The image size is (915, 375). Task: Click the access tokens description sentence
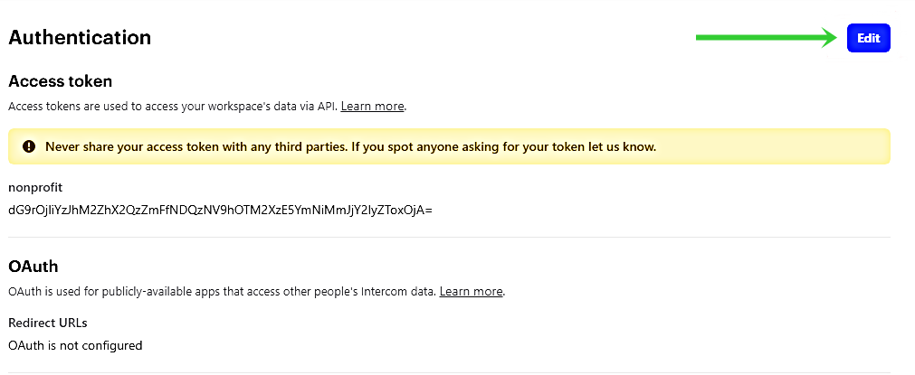click(x=207, y=107)
